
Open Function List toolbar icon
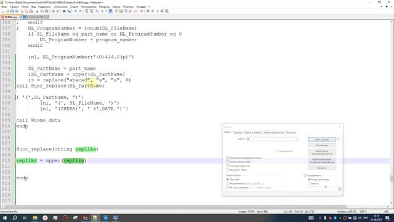131,11
